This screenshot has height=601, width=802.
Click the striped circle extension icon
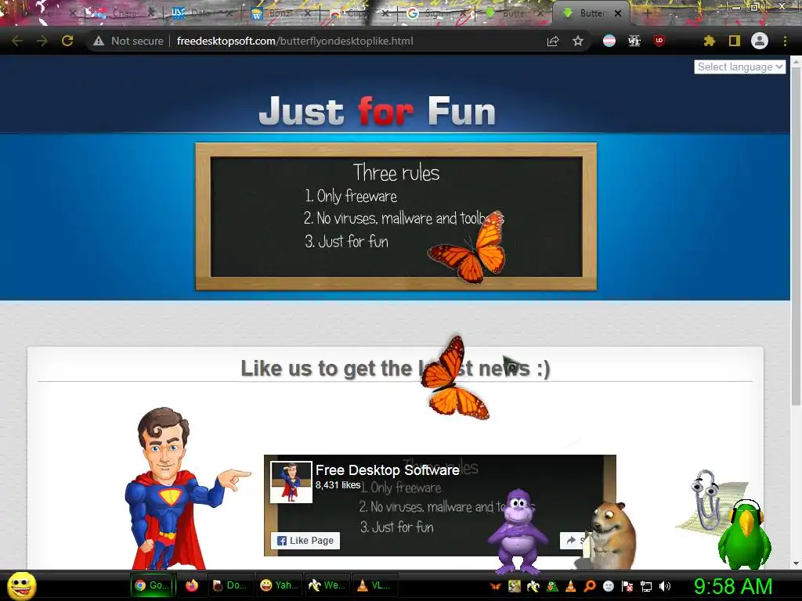tap(609, 41)
